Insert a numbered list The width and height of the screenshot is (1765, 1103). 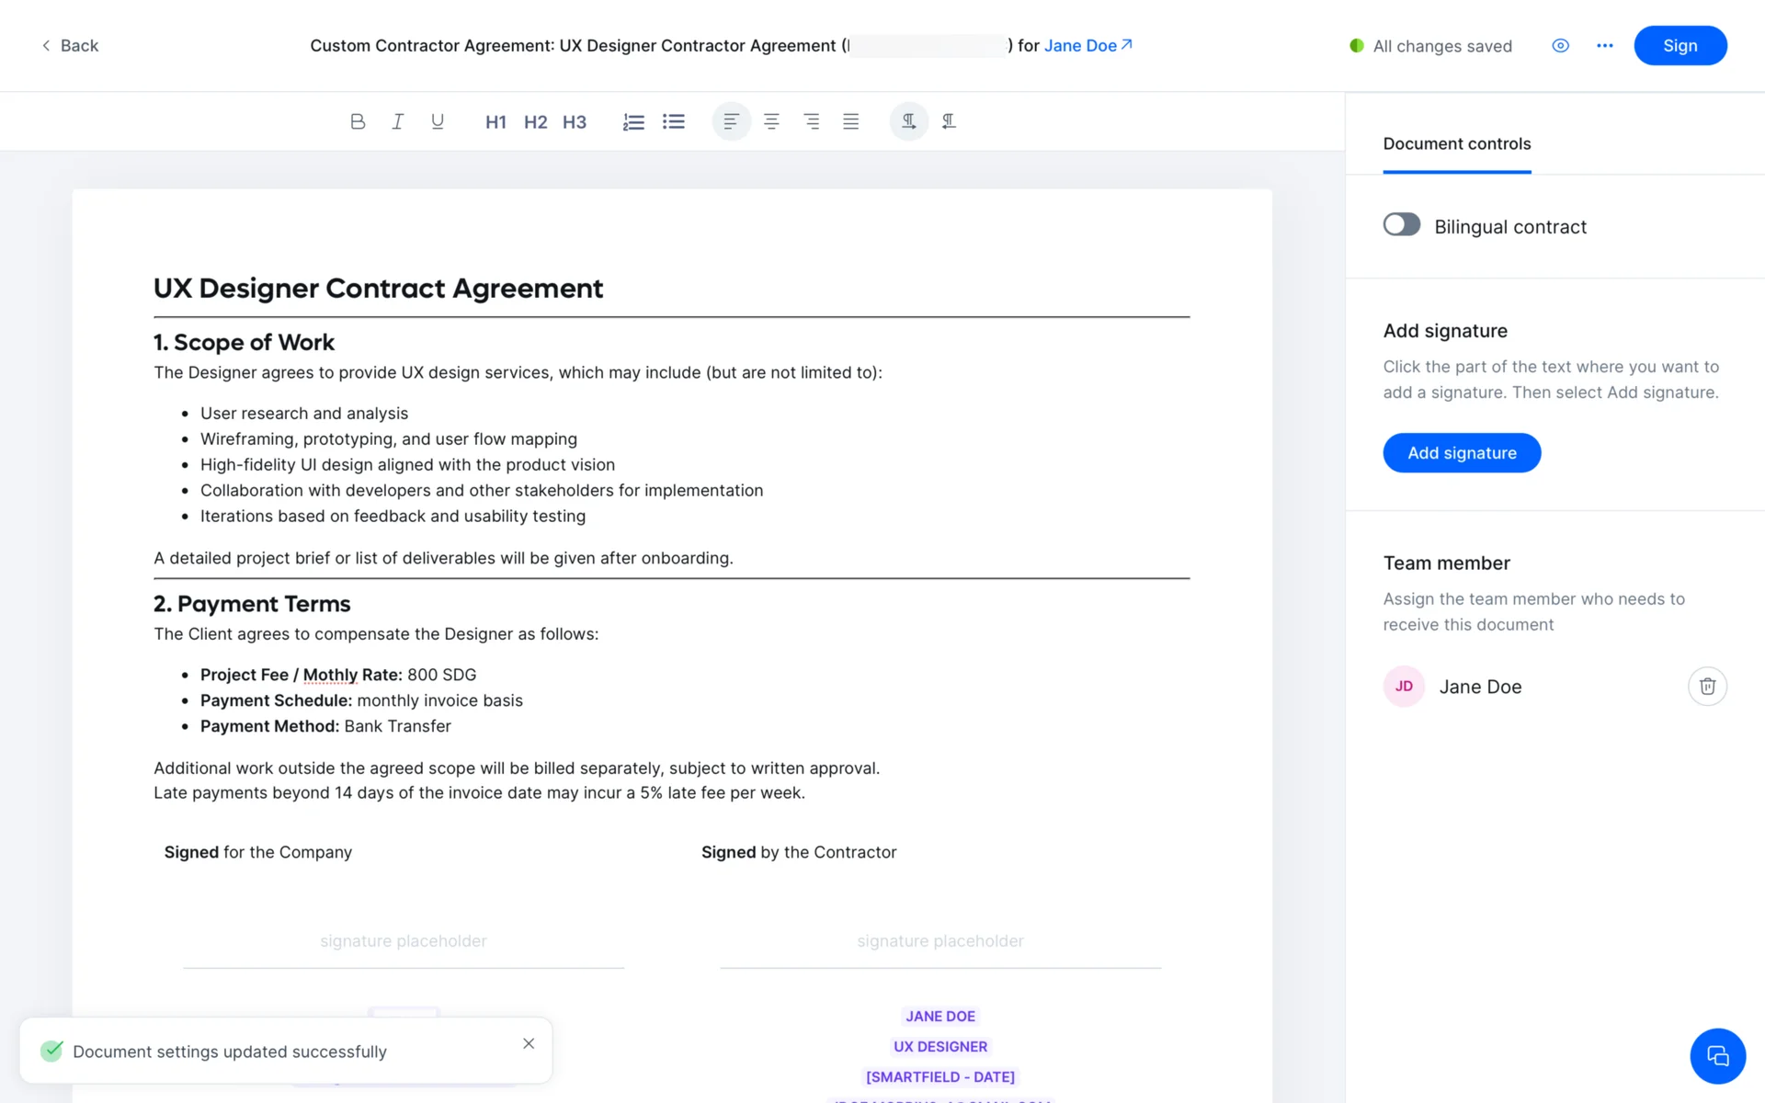pos(633,121)
